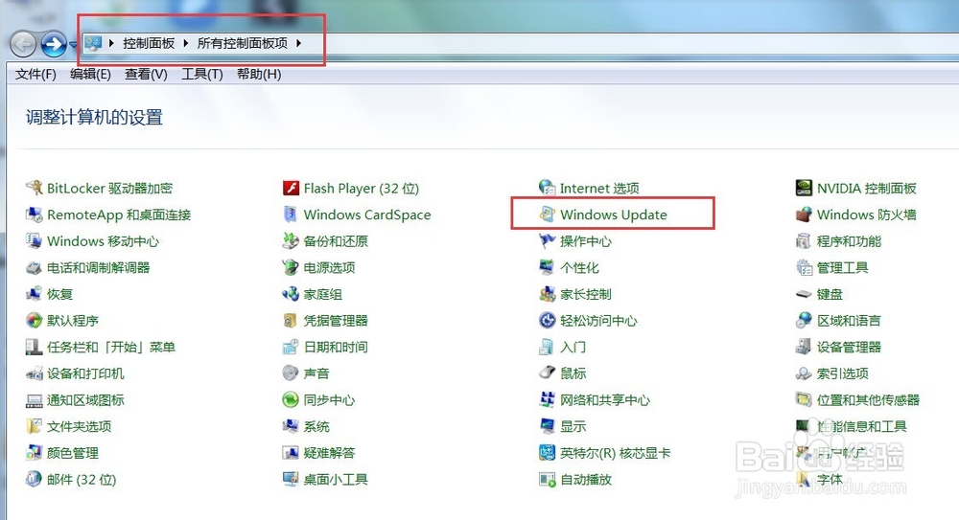959x520 pixels.
Task: Click the 凭据管理器 icon
Action: [291, 320]
